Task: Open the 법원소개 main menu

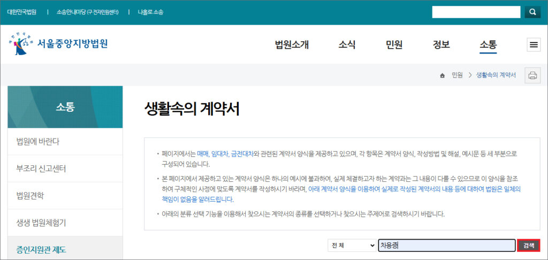Action: (292, 45)
